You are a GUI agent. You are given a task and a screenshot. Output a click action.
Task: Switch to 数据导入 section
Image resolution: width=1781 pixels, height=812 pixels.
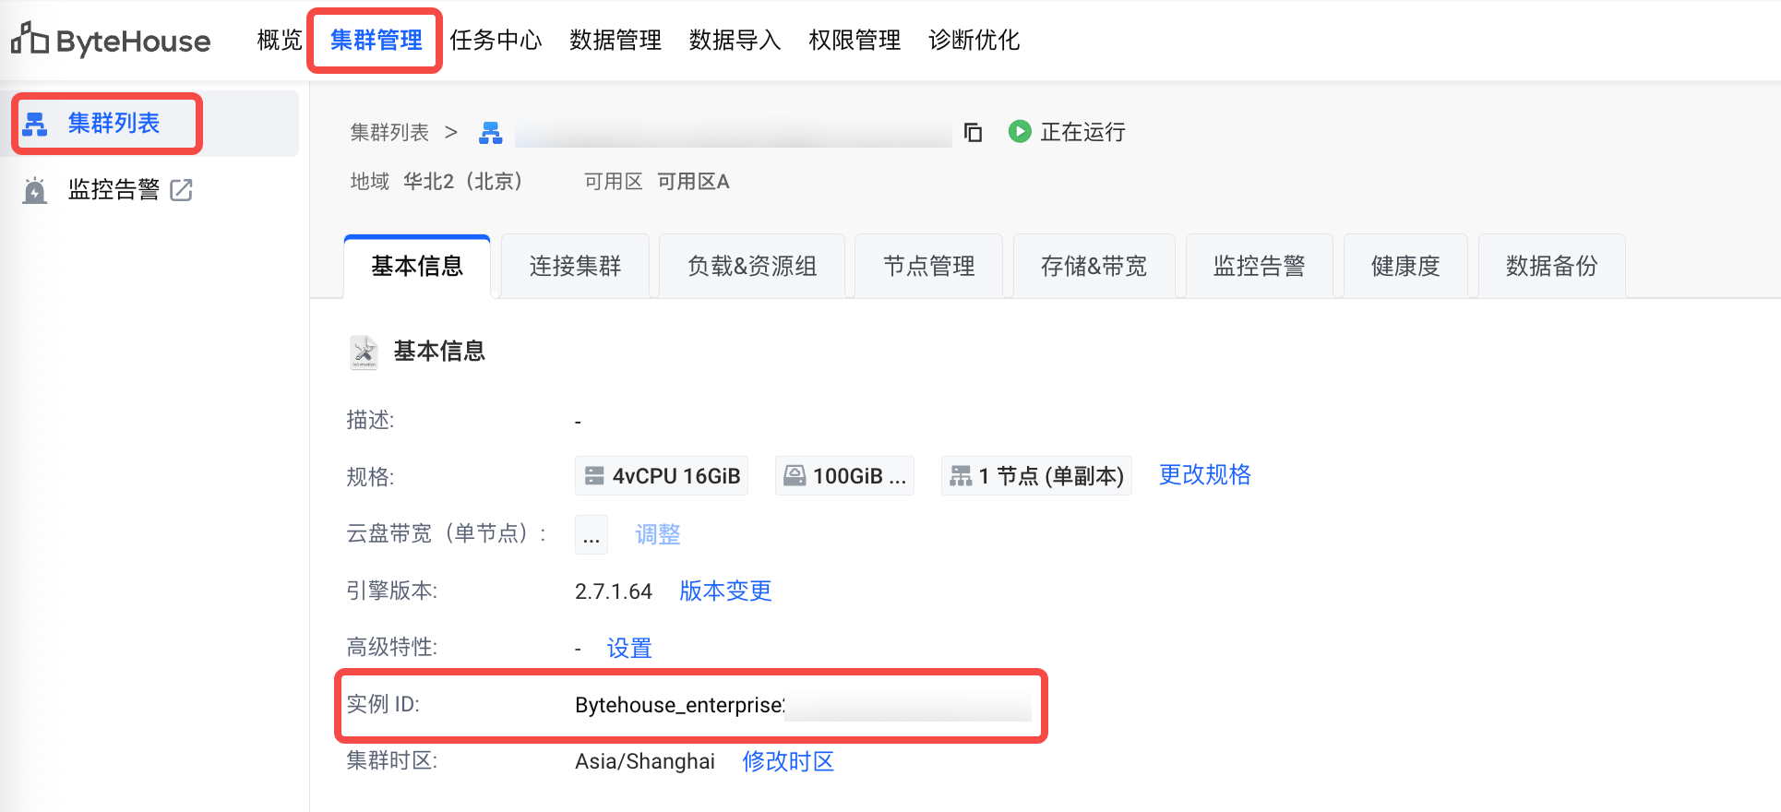[x=735, y=40]
